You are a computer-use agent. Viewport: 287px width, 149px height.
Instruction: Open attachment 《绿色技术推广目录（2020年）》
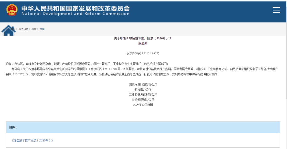pos(32,141)
